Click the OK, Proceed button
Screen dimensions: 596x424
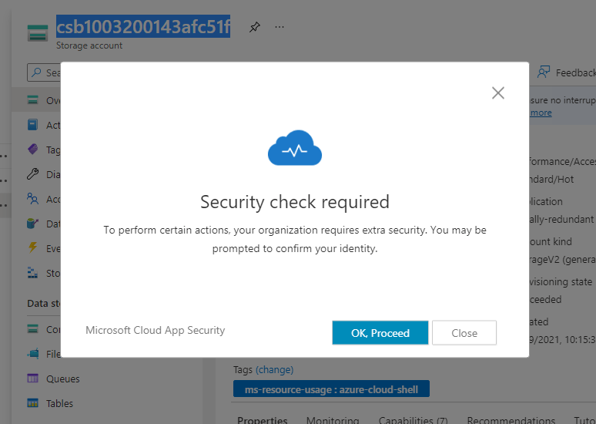click(380, 333)
